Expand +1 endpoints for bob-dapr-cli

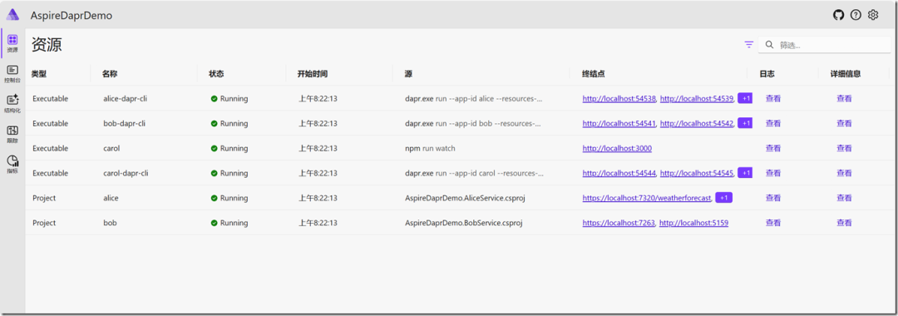tap(745, 122)
